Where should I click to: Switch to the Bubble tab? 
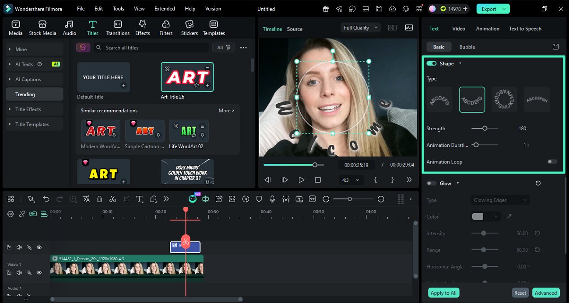pyautogui.click(x=467, y=47)
